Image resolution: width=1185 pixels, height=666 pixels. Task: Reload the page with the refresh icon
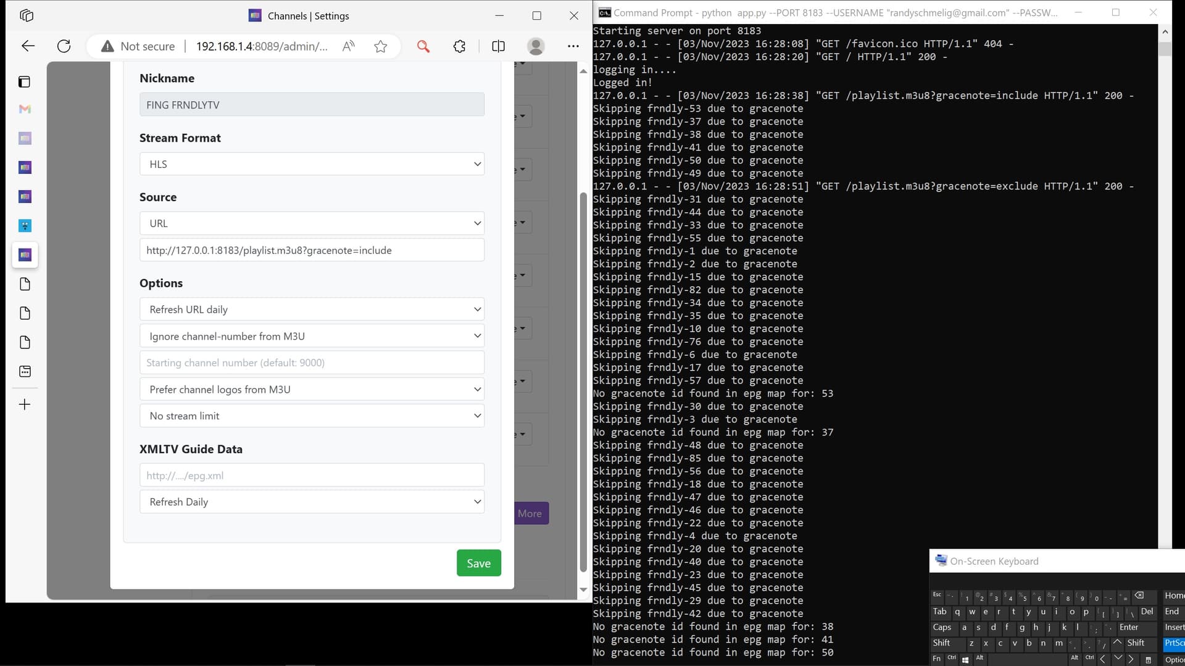click(x=64, y=46)
